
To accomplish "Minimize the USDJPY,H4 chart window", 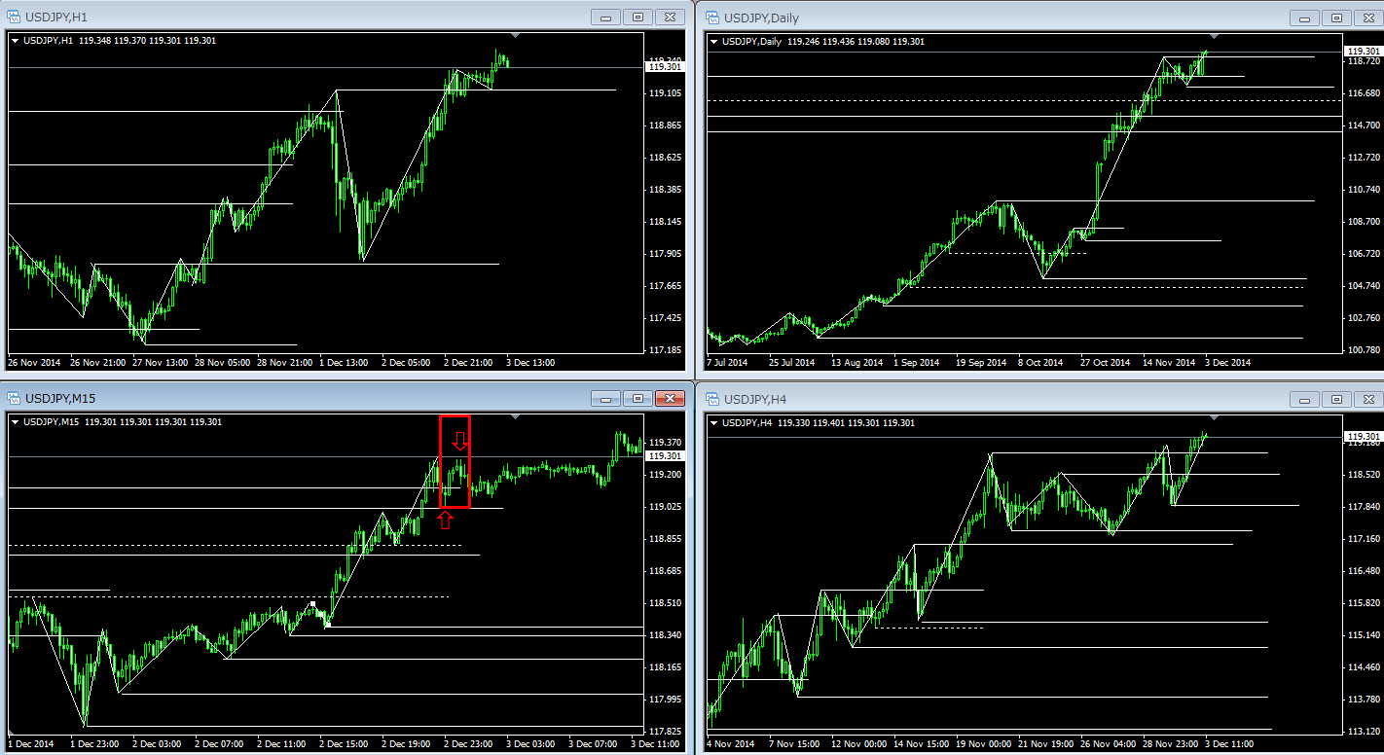I will tap(1304, 399).
